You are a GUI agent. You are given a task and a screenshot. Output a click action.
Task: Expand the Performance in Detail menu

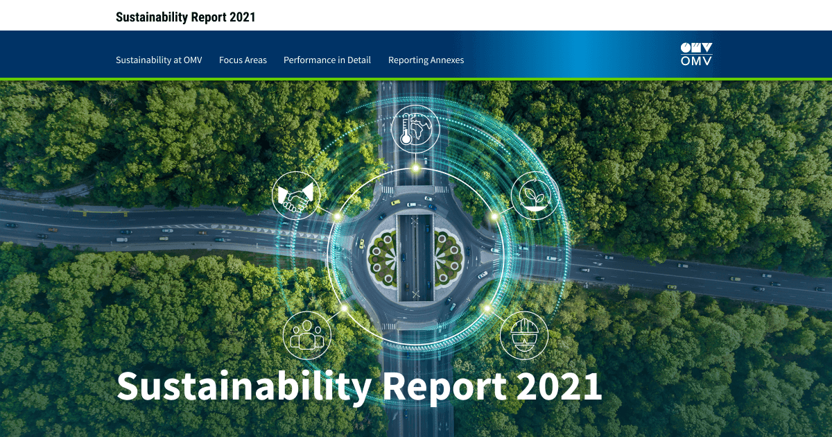tap(327, 60)
